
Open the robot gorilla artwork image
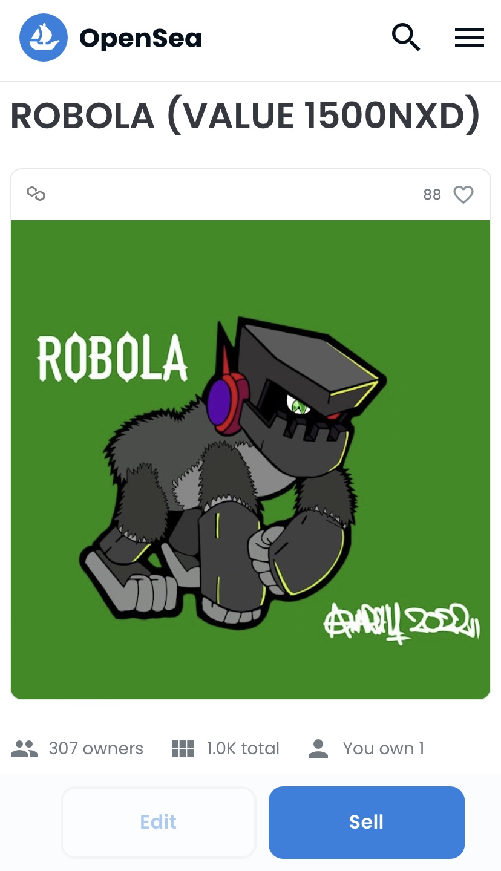coord(250,460)
